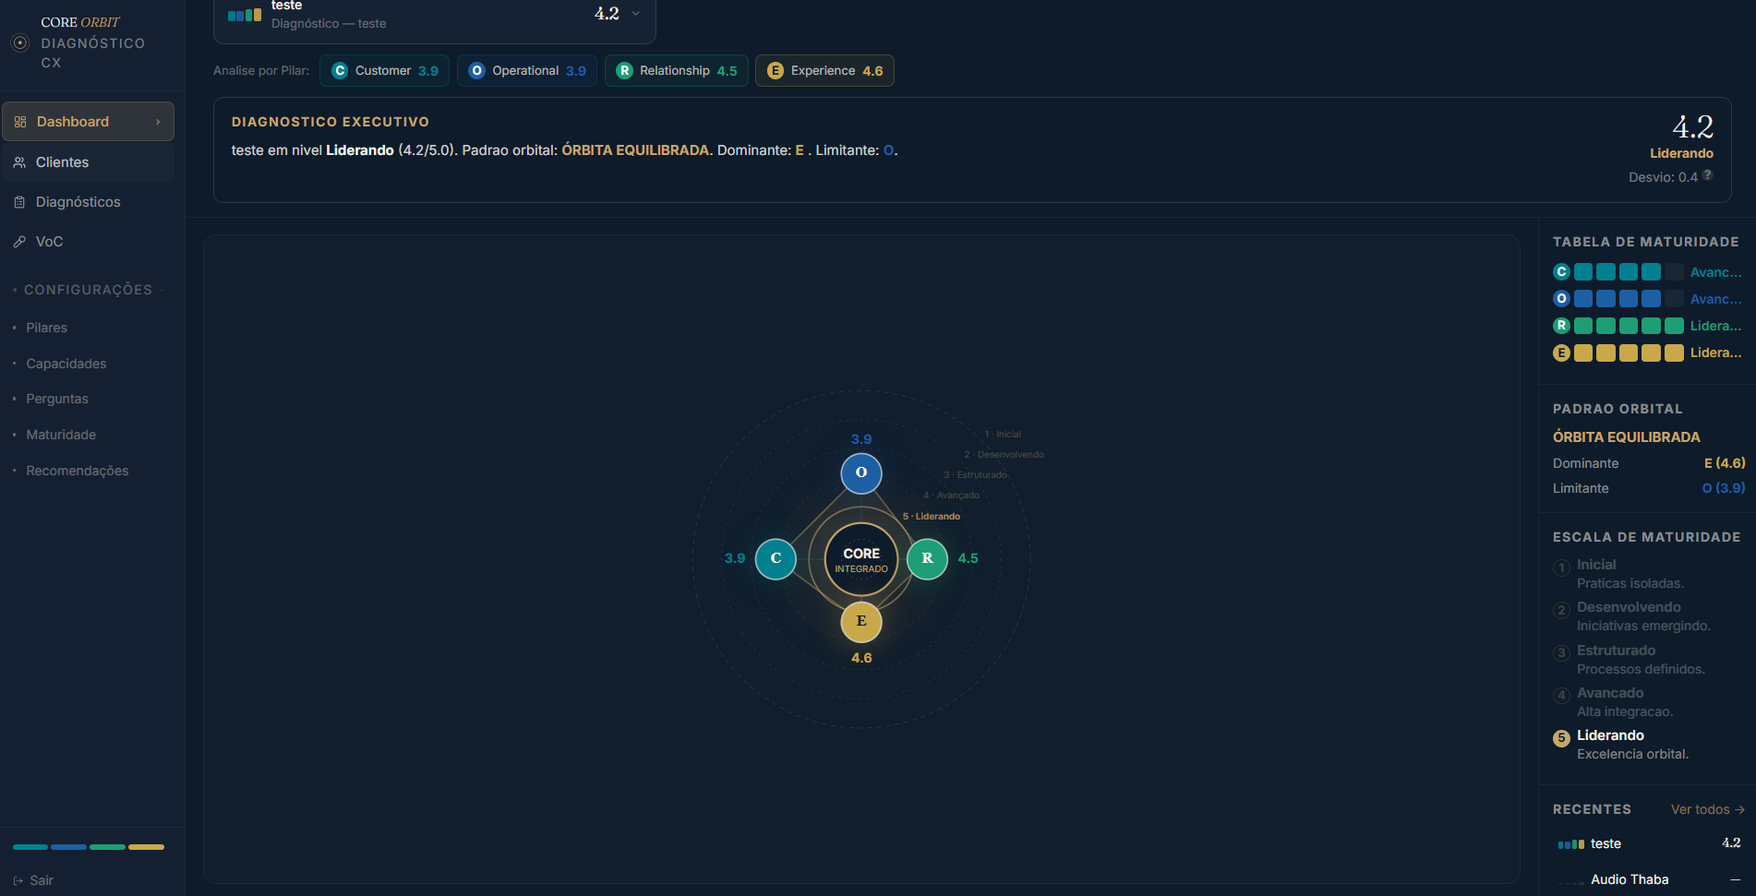Select the E node in orbit chart
1756x896 pixels.
click(861, 622)
